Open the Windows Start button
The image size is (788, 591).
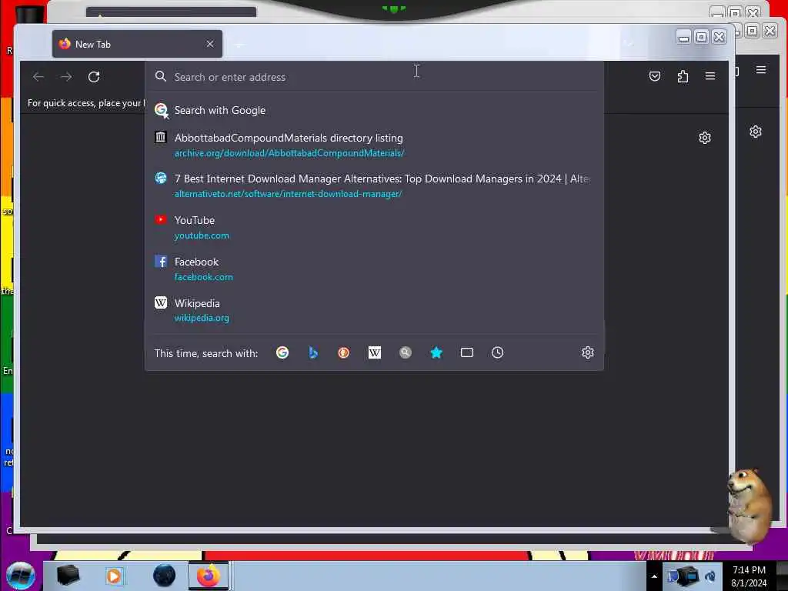click(x=20, y=576)
